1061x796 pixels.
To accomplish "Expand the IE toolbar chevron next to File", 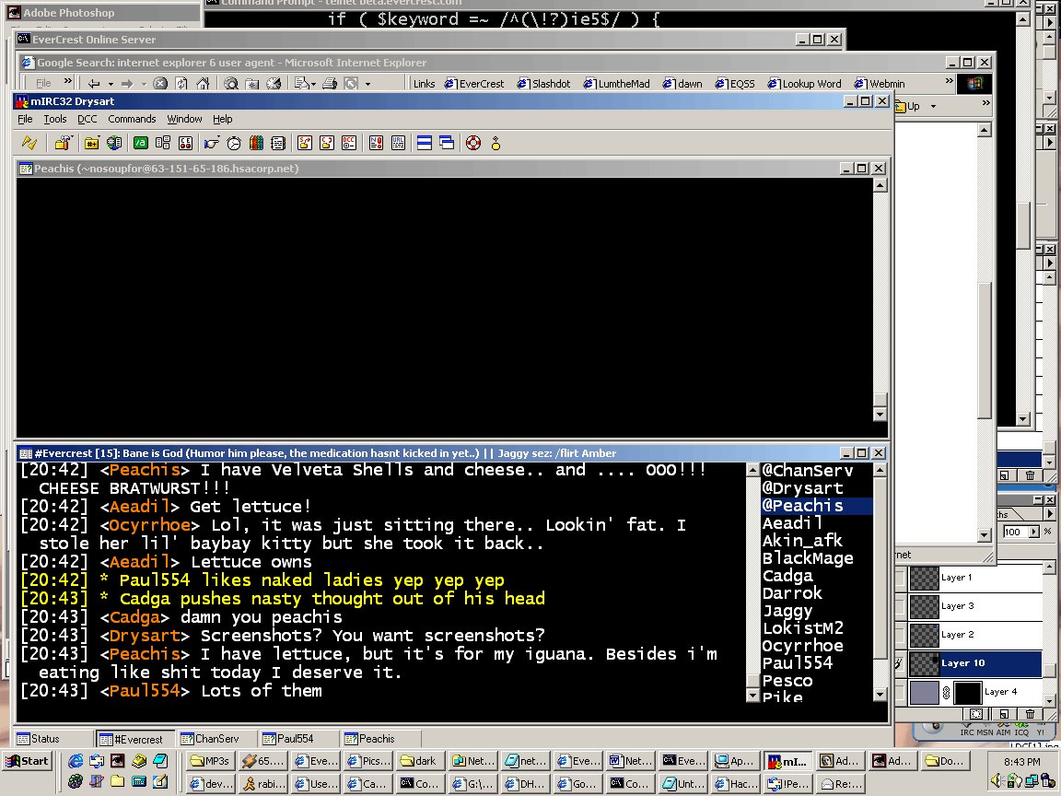I will click(x=67, y=81).
